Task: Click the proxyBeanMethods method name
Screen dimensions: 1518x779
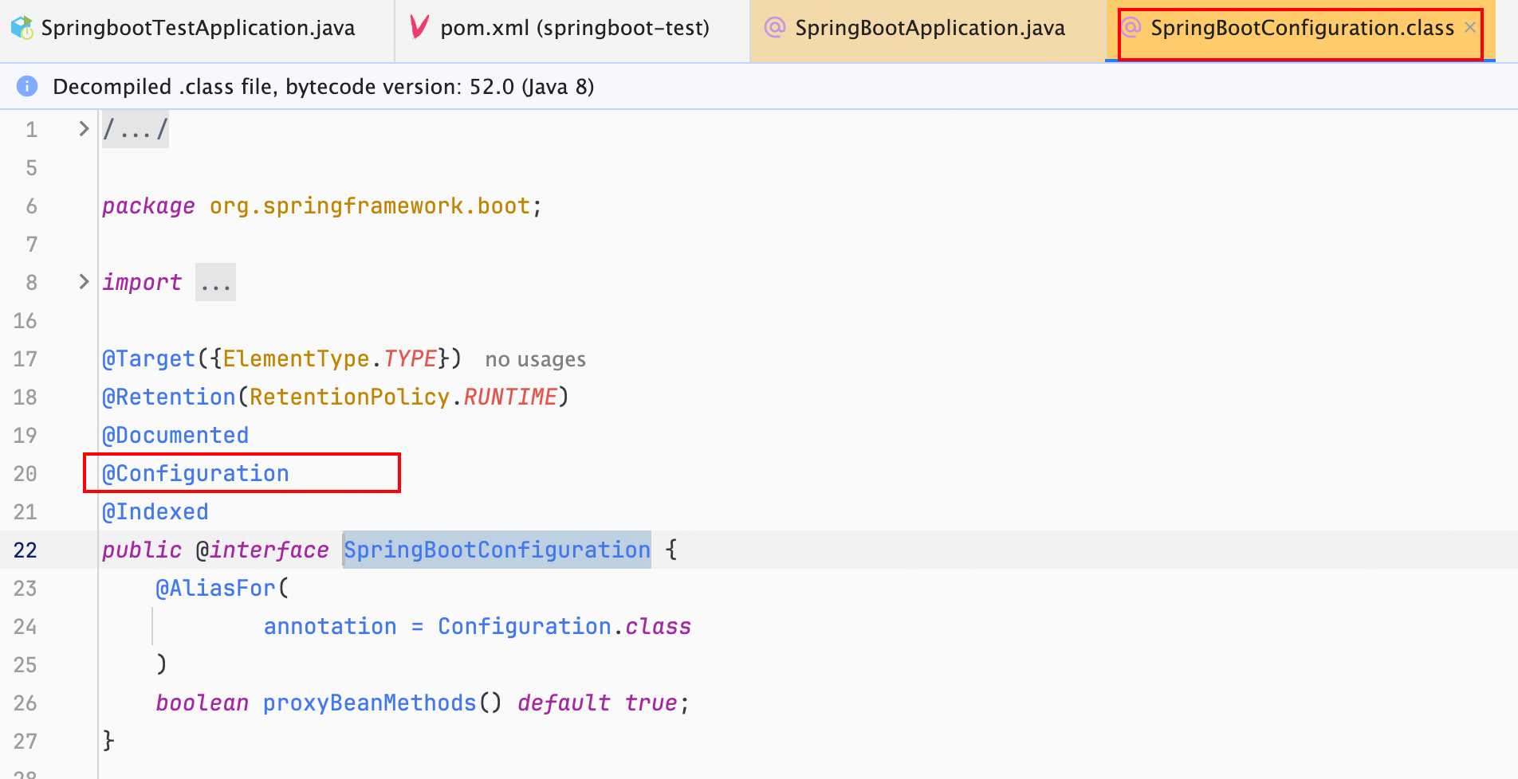Action: [370, 703]
